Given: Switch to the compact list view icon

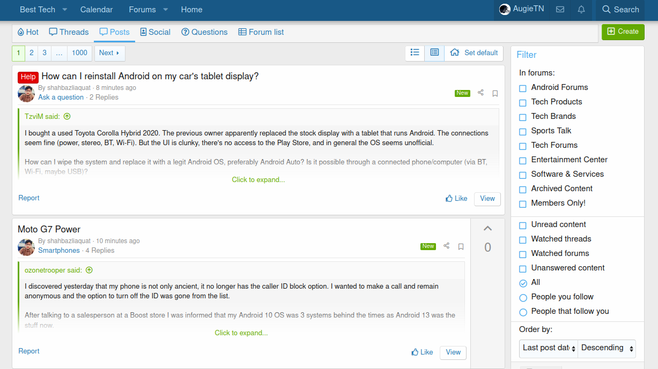Looking at the screenshot, I should [x=415, y=52].
